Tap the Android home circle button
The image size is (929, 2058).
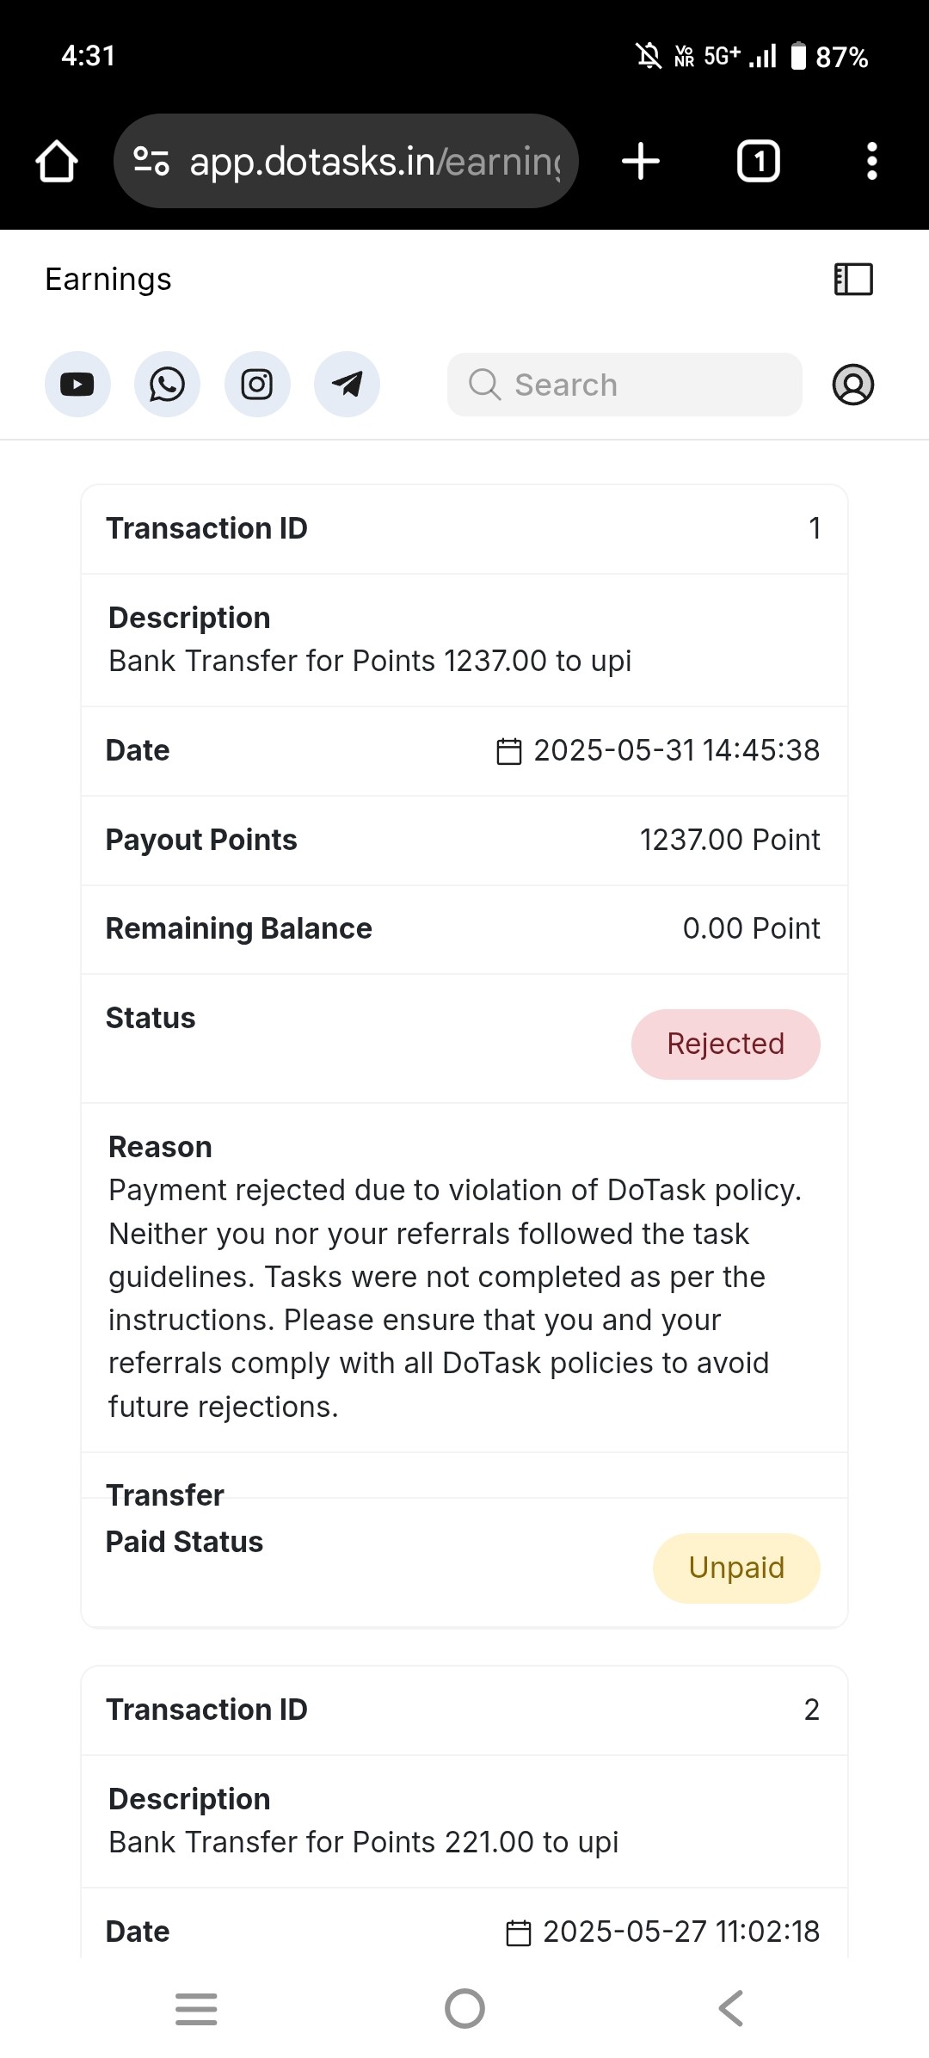click(464, 2009)
